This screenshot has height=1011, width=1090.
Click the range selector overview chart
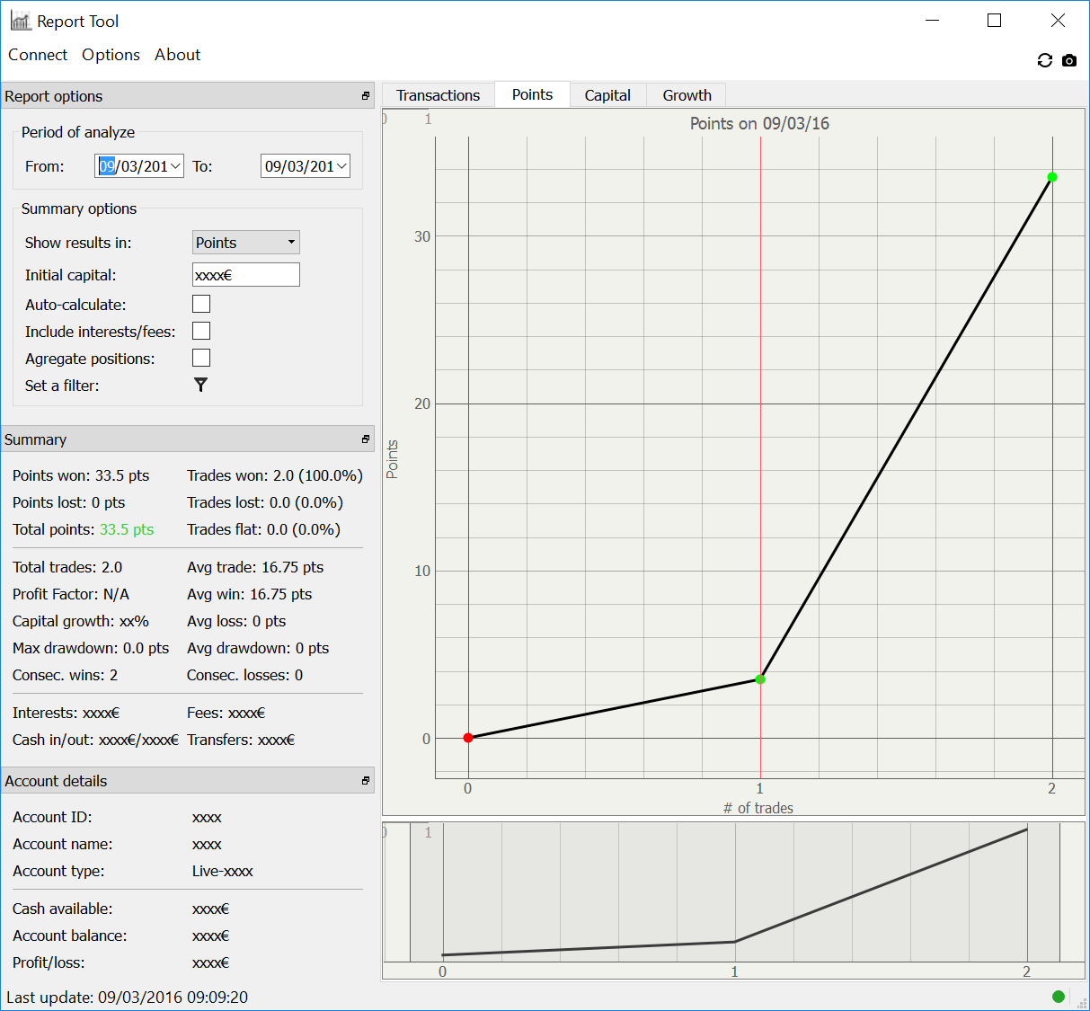[733, 892]
